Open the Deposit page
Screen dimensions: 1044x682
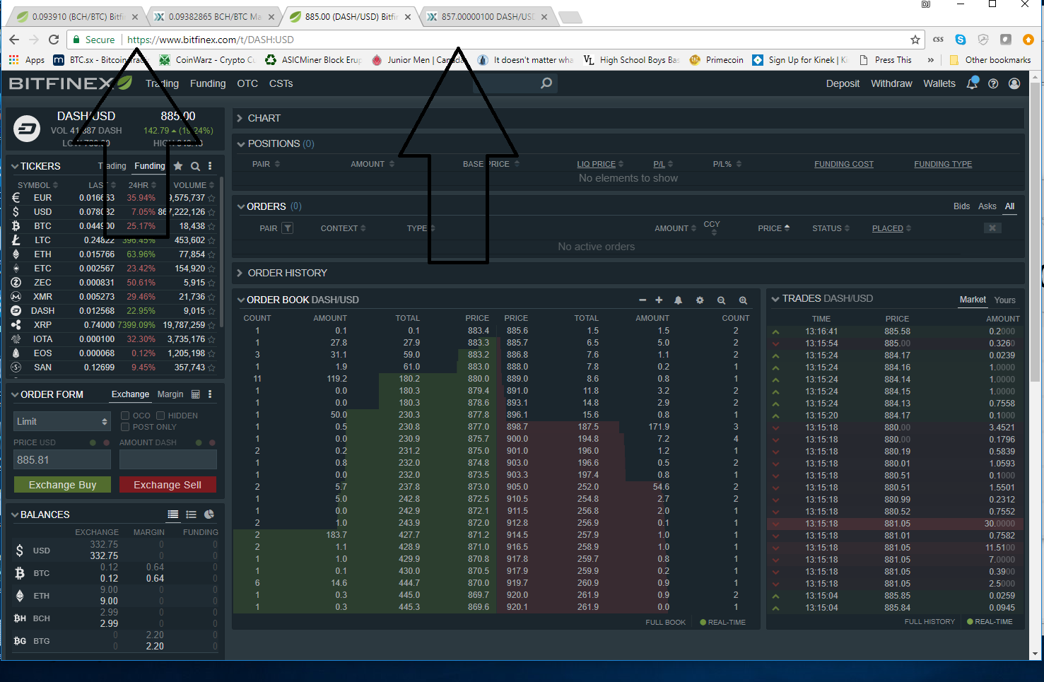point(843,83)
